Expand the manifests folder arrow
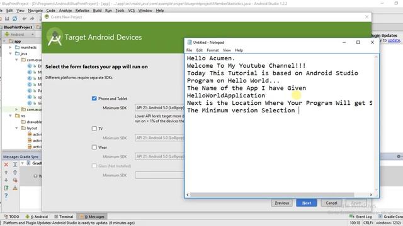The image size is (403, 226). [10, 48]
